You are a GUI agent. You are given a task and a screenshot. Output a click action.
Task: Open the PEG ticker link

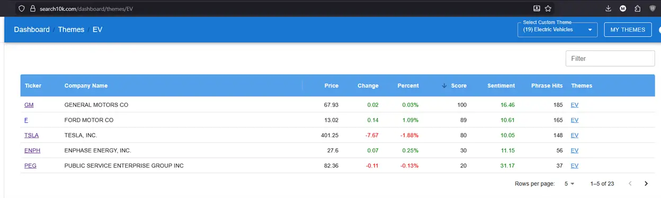pos(30,166)
